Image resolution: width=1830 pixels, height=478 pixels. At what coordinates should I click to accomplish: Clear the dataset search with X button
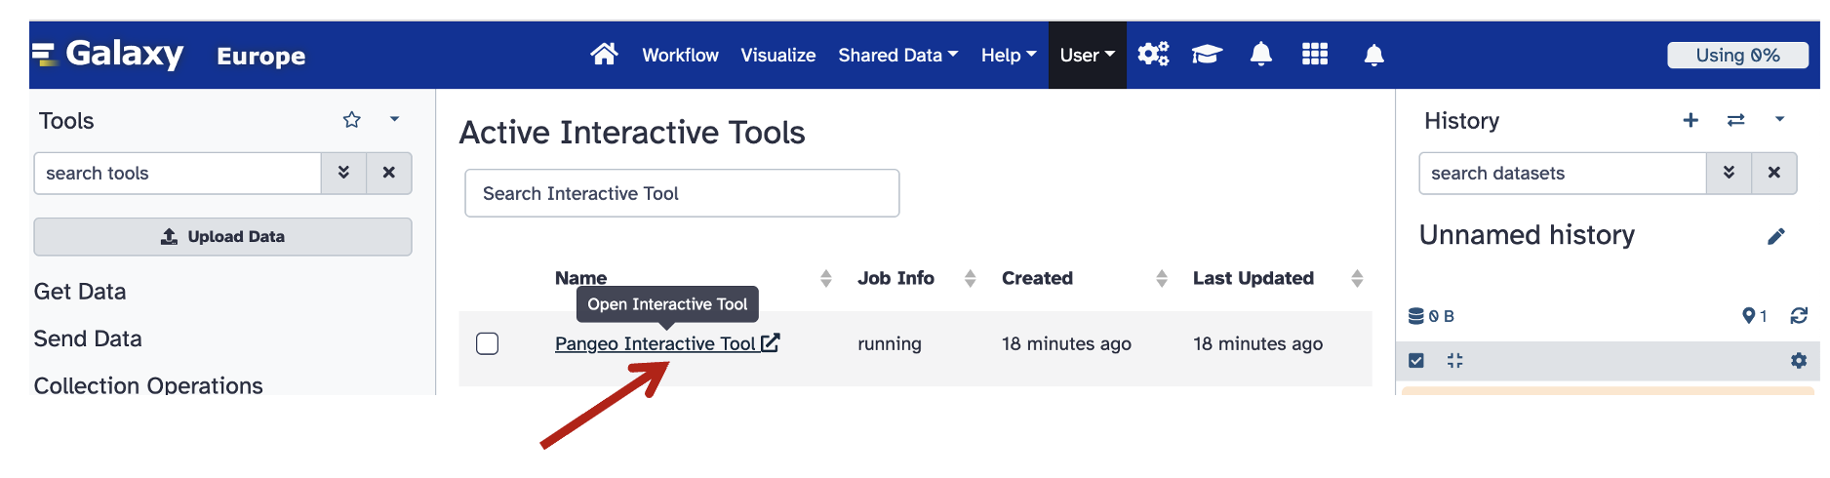1774,173
